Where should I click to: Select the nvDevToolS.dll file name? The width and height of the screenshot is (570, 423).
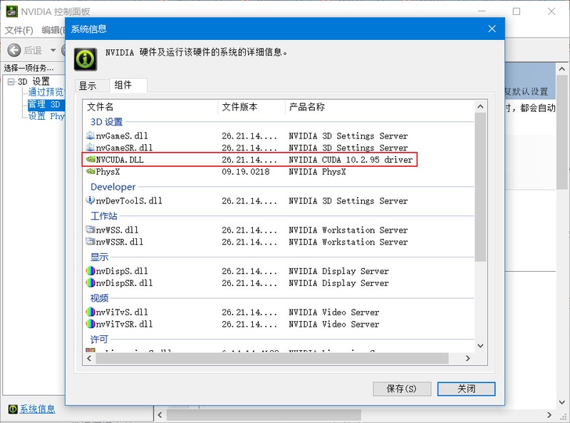pos(129,200)
